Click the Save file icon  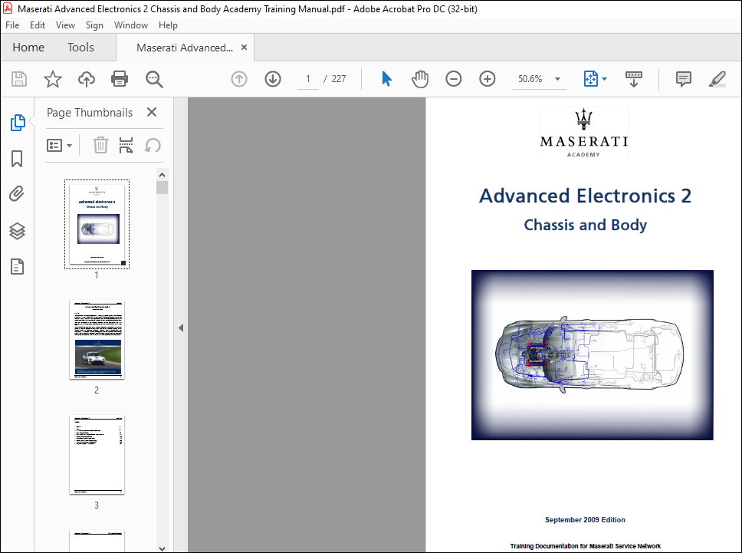click(x=19, y=78)
